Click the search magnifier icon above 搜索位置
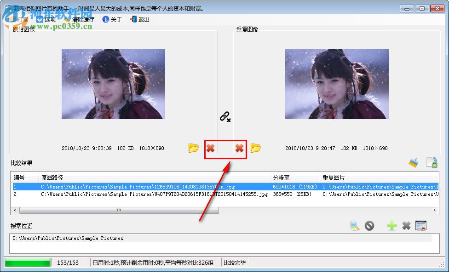This screenshot has width=449, height=272. click(354, 226)
